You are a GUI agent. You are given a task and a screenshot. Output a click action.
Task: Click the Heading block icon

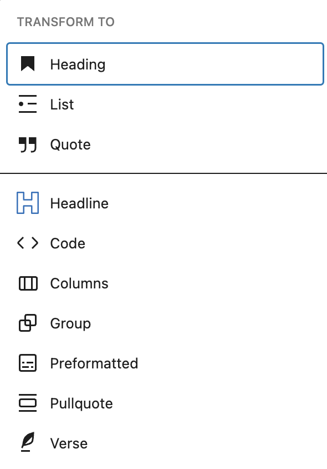click(27, 64)
